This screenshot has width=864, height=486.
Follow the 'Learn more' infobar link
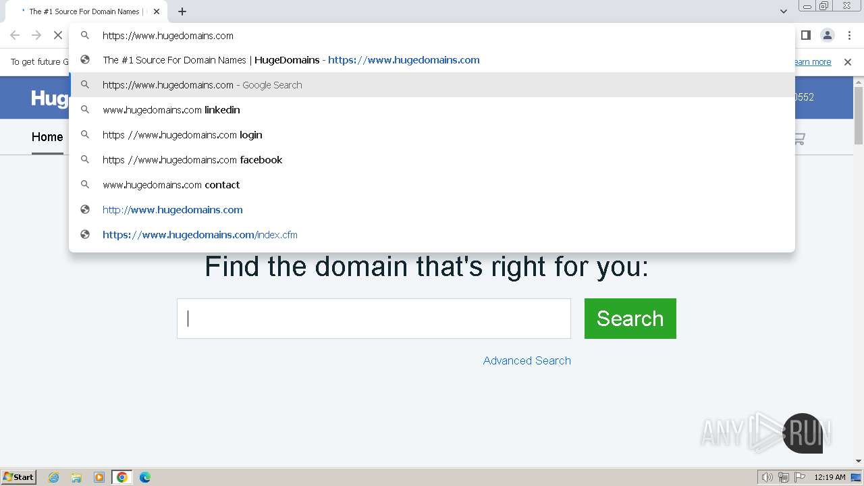(813, 62)
